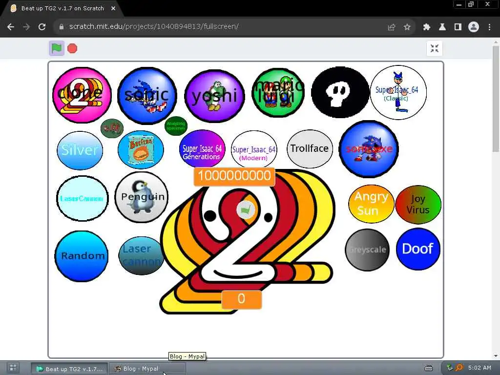Switch to Blog - Mypal taskbar item
The height and width of the screenshot is (375, 500).
(x=146, y=369)
